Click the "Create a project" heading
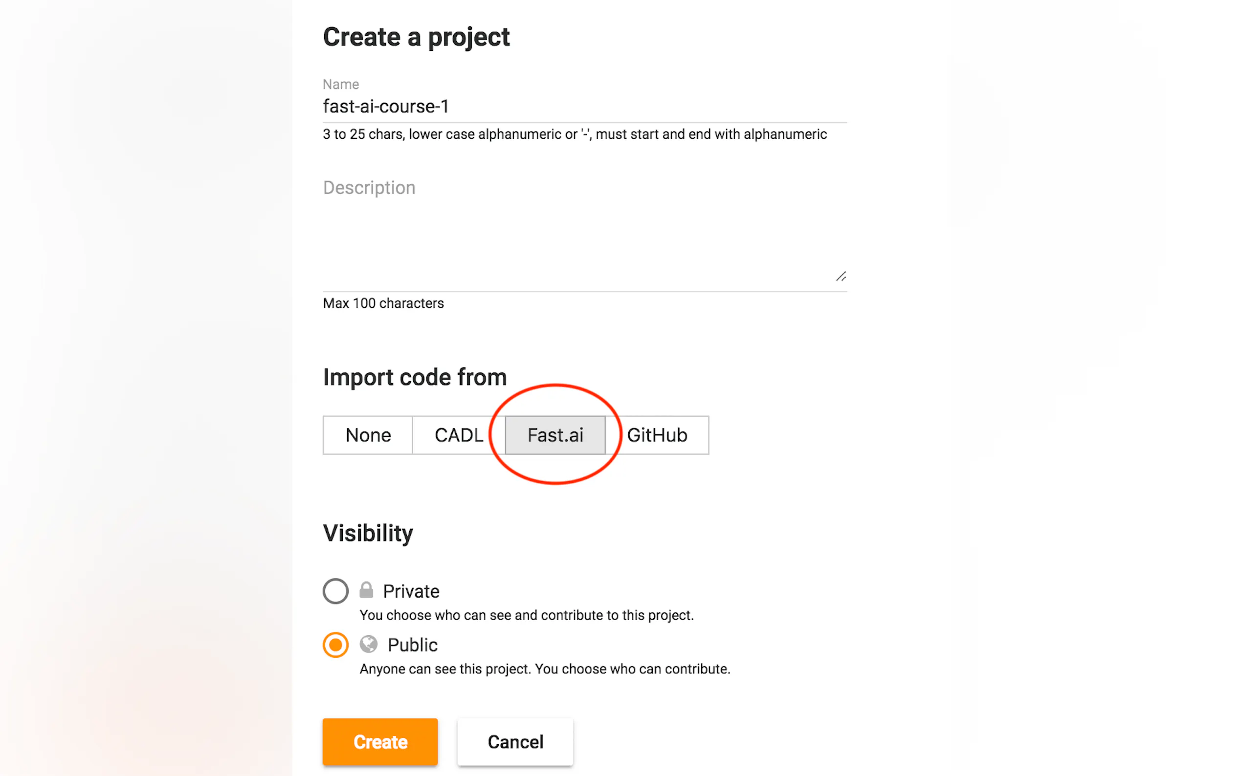1242x776 pixels. point(416,38)
